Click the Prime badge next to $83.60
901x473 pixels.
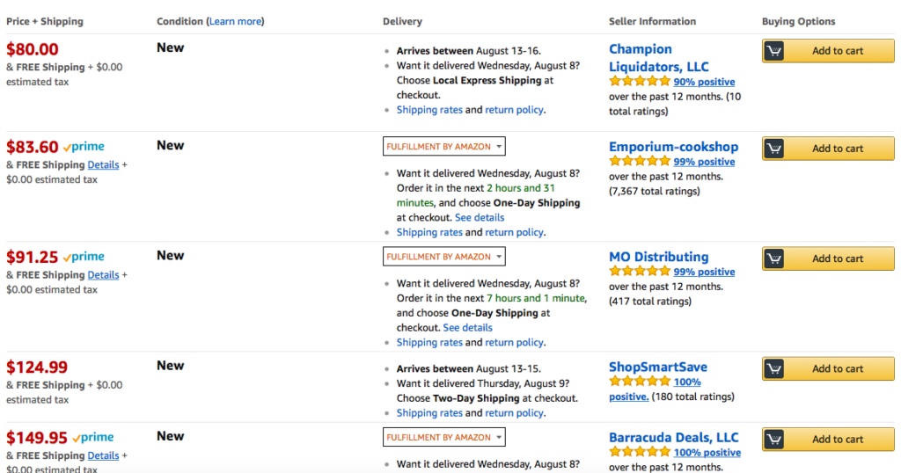point(84,147)
